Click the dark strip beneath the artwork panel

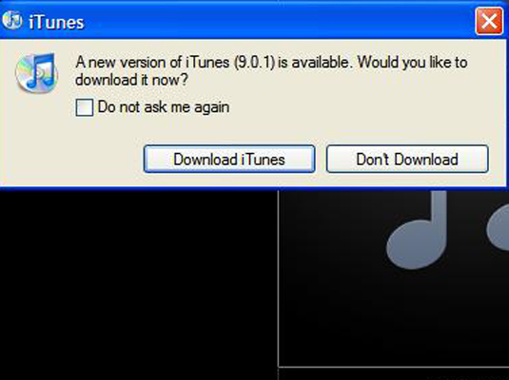click(x=394, y=374)
